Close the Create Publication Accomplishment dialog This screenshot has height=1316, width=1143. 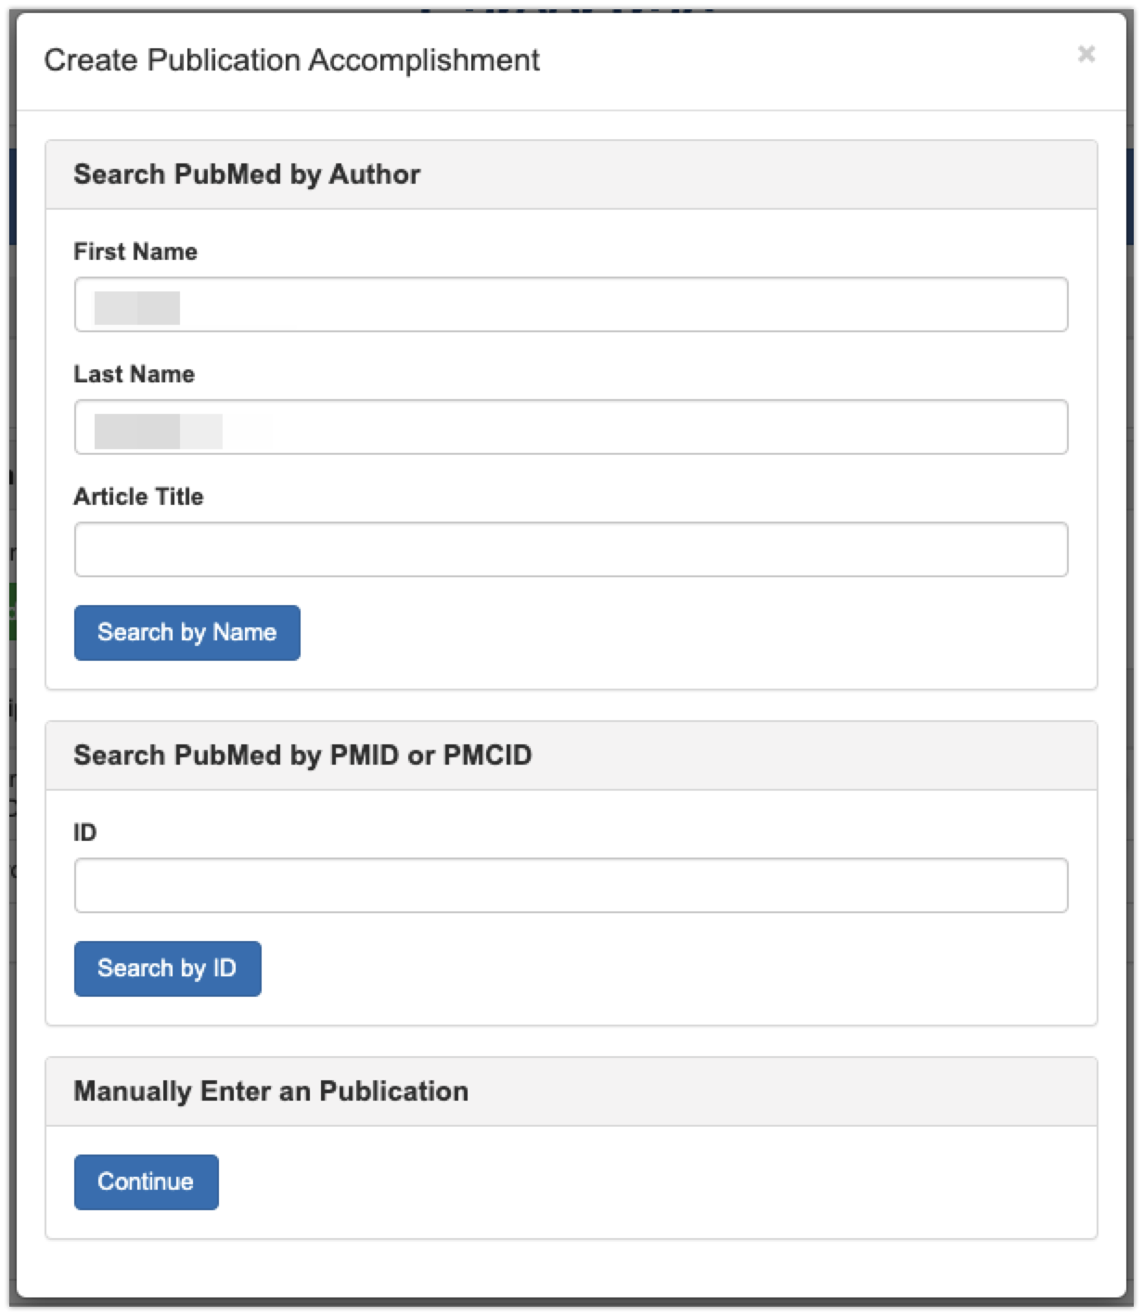coord(1085,55)
